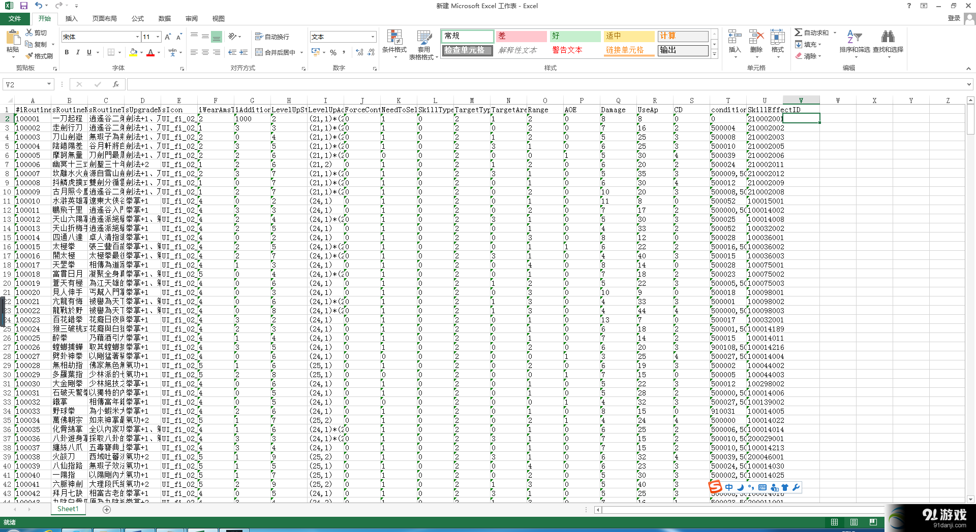Expand the 自动求和 dropdown arrow

[x=835, y=32]
